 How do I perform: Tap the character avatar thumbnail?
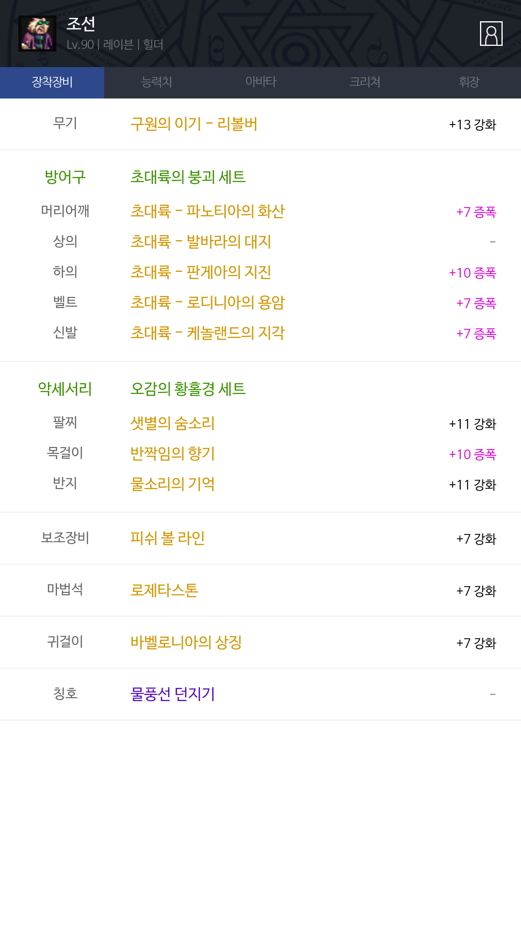37,34
